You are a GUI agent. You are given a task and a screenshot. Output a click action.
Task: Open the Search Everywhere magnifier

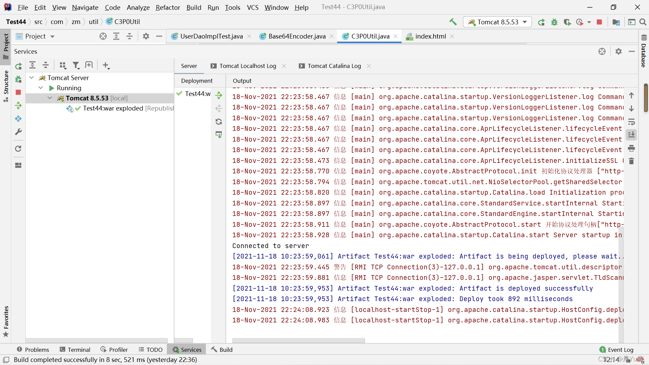click(643, 22)
